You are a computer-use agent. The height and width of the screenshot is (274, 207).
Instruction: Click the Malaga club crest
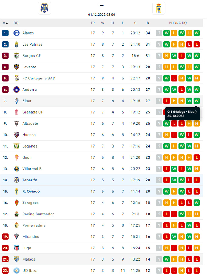point(16,259)
